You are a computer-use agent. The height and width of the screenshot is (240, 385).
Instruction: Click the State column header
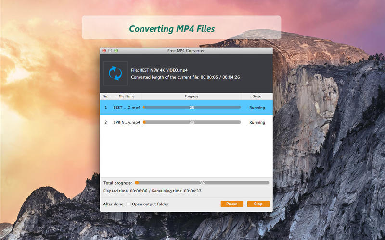click(x=257, y=96)
